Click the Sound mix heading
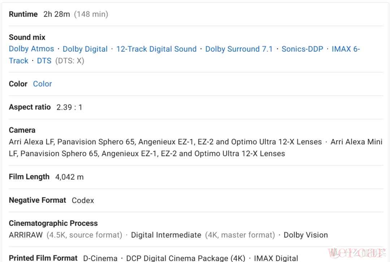The width and height of the screenshot is (390, 262). [x=27, y=37]
